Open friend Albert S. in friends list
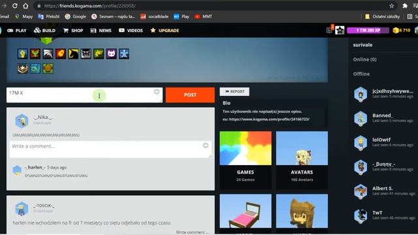418x235 pixels. click(384, 191)
